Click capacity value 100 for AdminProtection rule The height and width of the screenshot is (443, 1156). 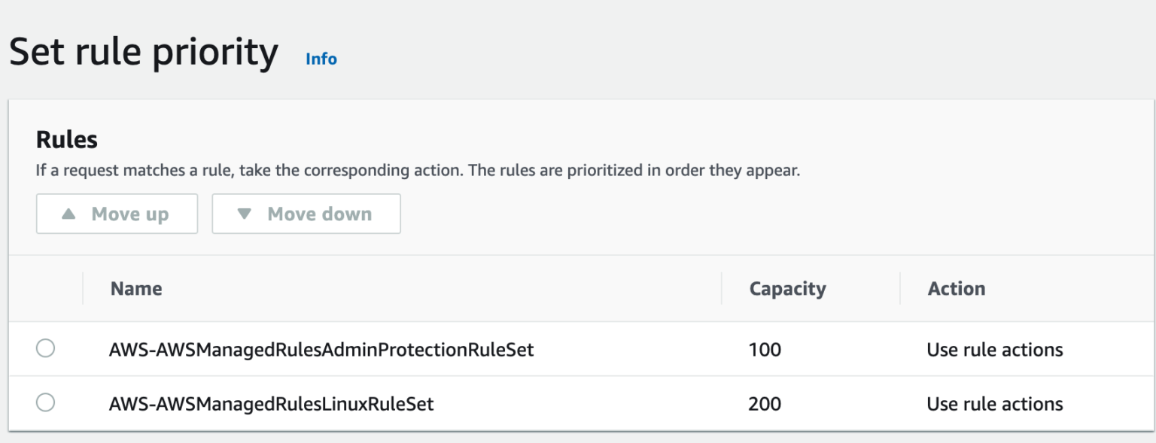pyautogui.click(x=765, y=349)
